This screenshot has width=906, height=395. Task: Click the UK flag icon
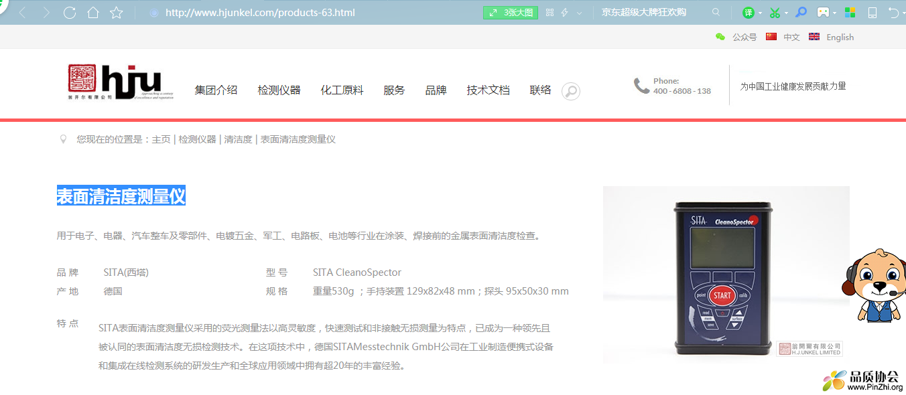pos(814,37)
